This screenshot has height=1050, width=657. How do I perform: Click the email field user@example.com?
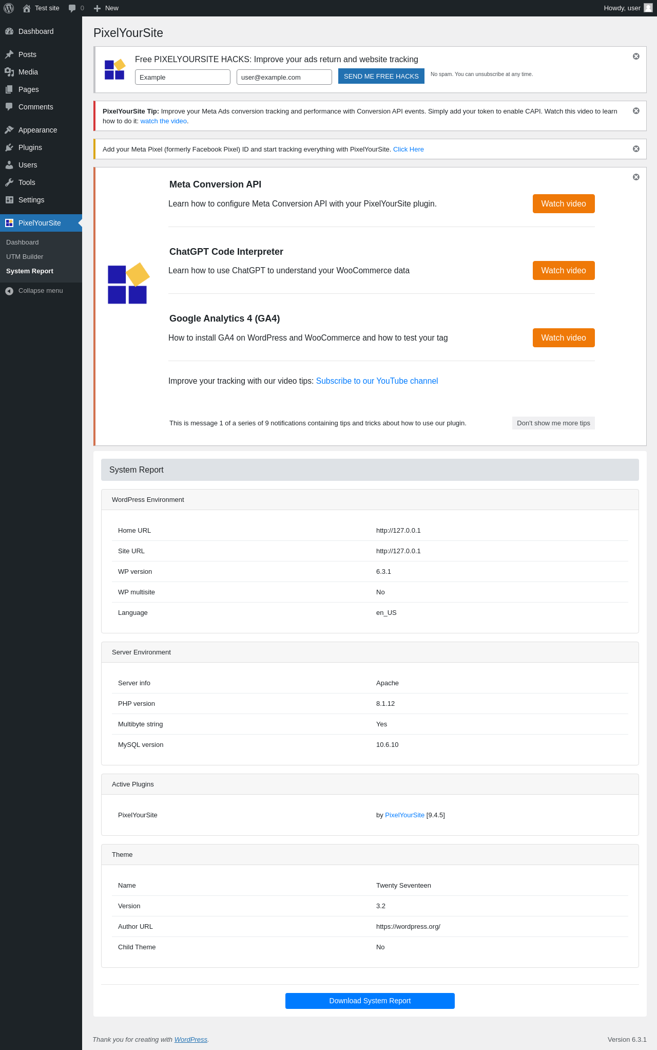[284, 77]
